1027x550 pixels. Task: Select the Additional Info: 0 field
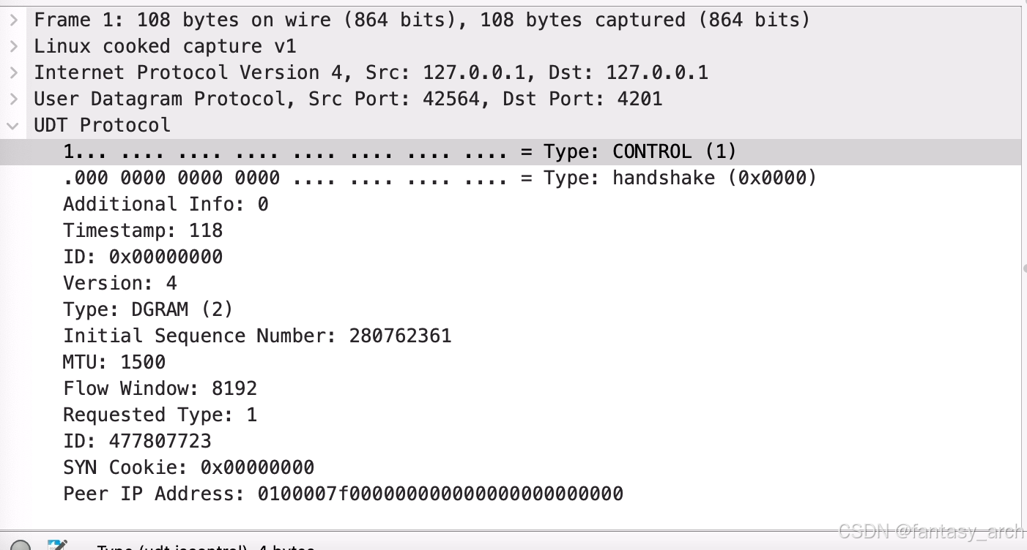click(x=166, y=204)
